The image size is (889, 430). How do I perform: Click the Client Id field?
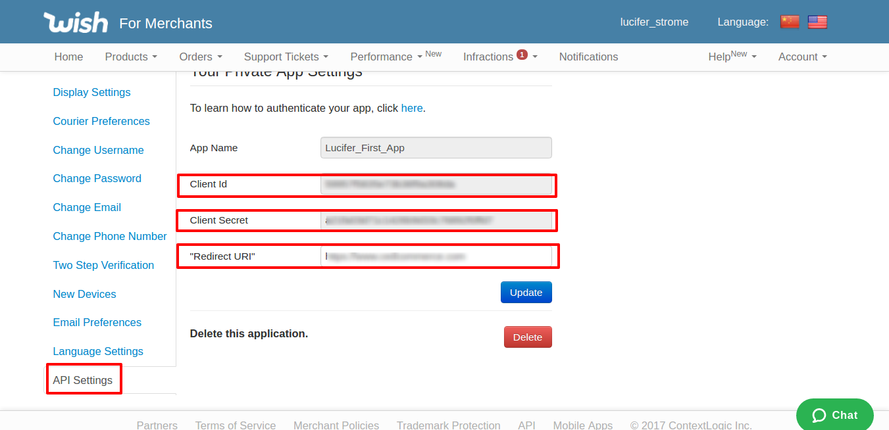click(x=436, y=185)
